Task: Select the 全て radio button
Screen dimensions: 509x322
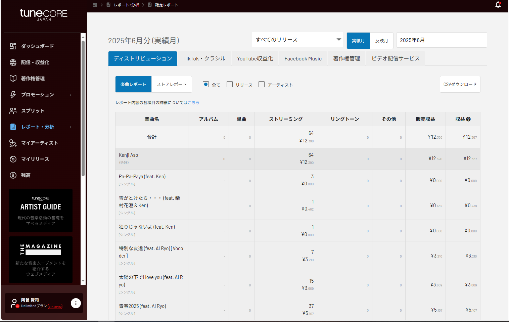Action: click(206, 84)
